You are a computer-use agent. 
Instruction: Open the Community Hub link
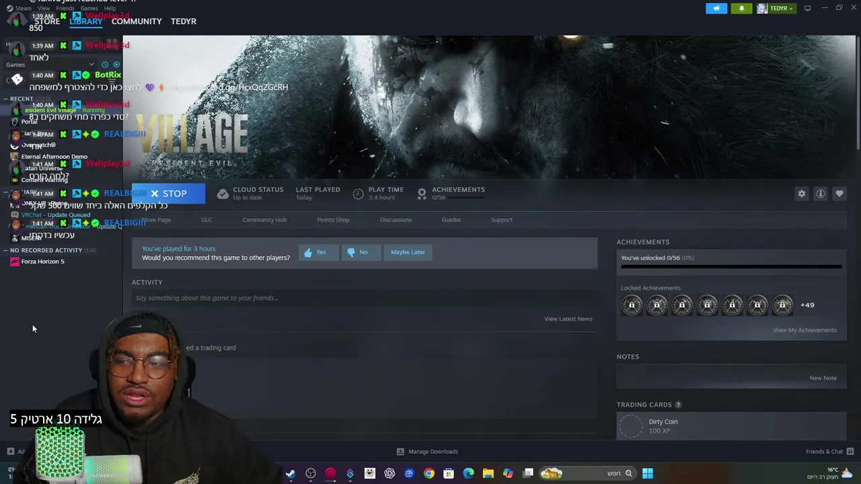point(264,220)
